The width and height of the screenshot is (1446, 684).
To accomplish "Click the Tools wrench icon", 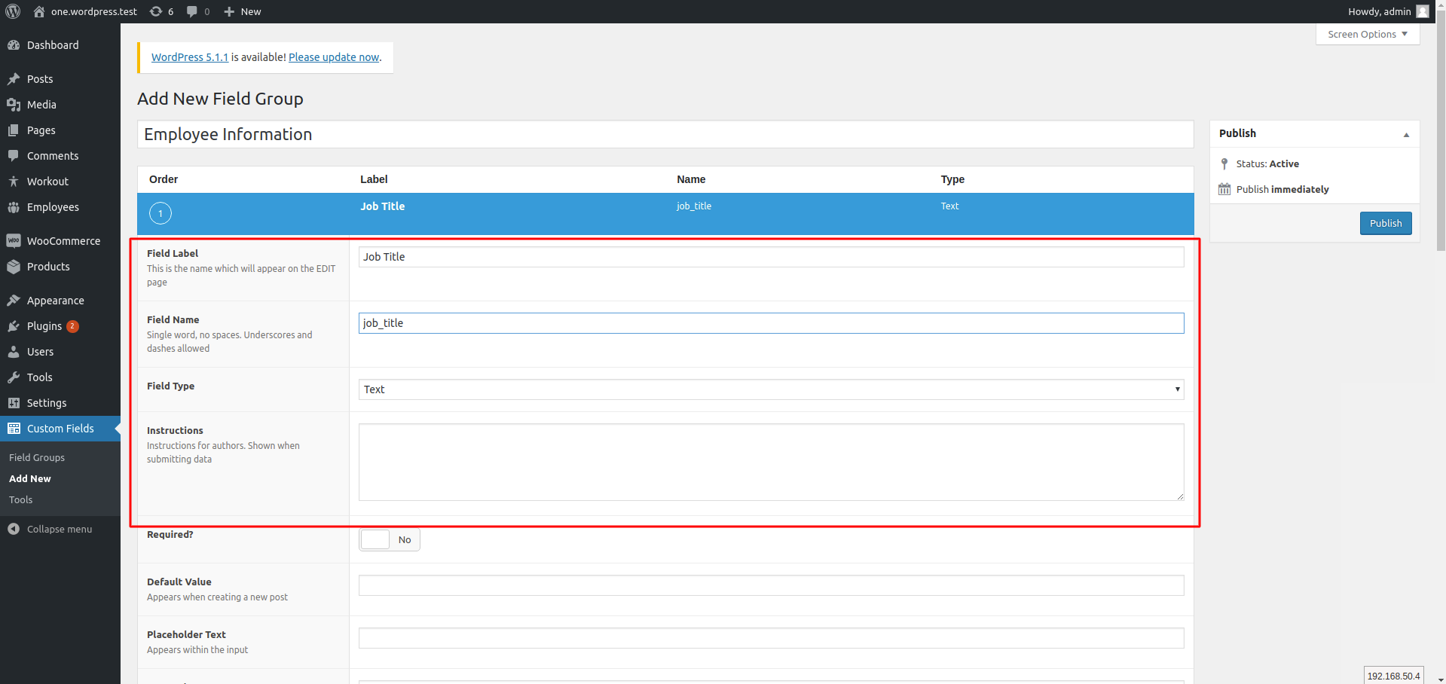I will [14, 377].
